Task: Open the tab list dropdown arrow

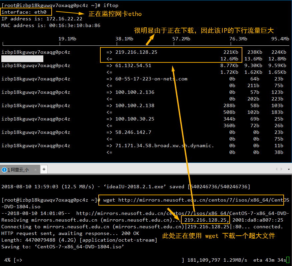Action: click(x=289, y=169)
